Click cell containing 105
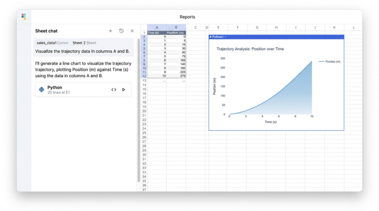 pyautogui.click(x=176, y=60)
